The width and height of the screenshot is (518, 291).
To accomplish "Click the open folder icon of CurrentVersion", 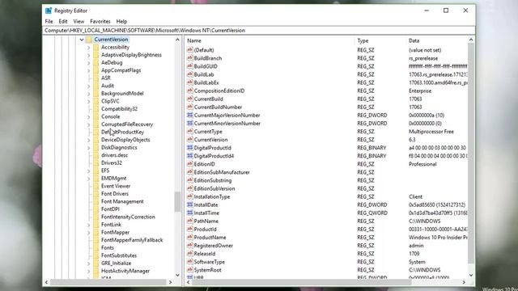I will click(89, 40).
